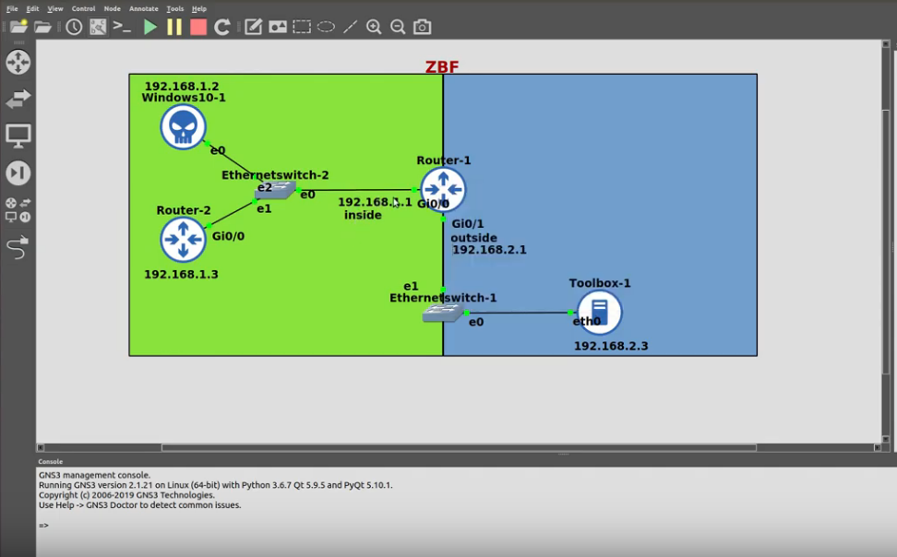Select the Draw ellipse tool
This screenshot has height=557, width=897.
click(325, 27)
